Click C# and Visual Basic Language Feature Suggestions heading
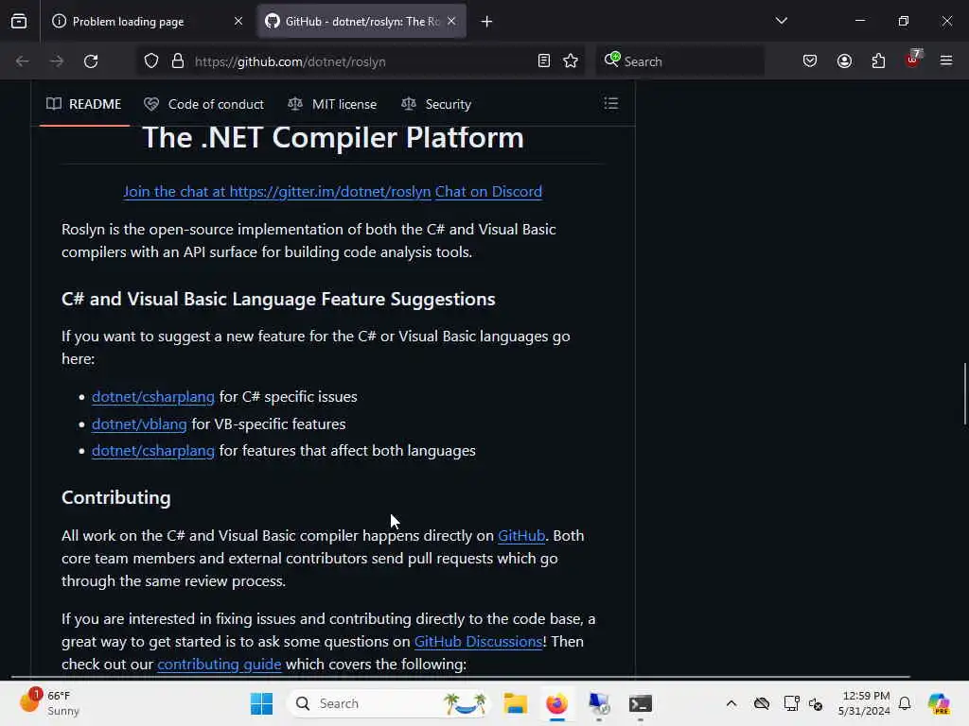Image resolution: width=969 pixels, height=726 pixels. pos(278,300)
